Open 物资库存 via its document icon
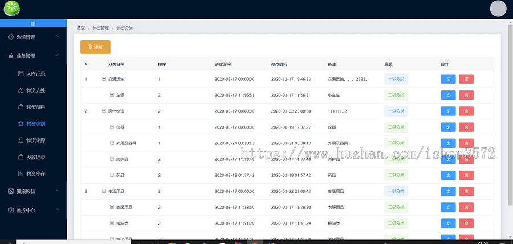 click(21, 173)
